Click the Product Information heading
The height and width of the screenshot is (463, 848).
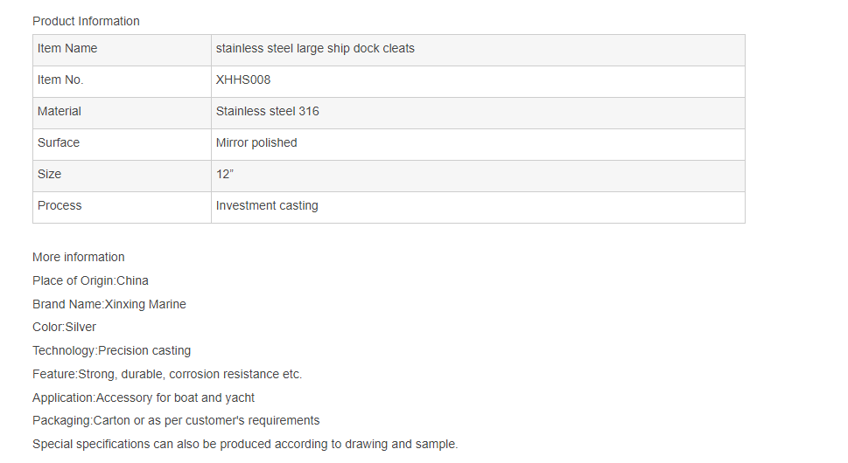pyautogui.click(x=86, y=21)
